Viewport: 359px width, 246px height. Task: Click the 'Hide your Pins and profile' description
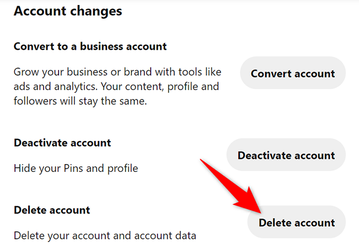tap(75, 168)
